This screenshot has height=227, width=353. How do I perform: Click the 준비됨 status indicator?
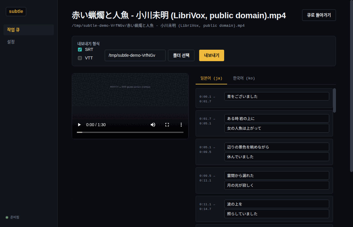point(12,217)
